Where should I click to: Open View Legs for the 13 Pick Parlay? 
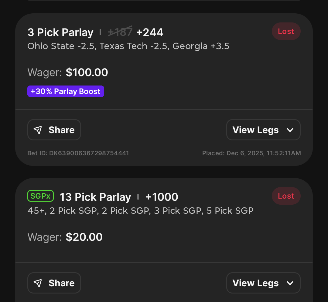click(x=263, y=283)
